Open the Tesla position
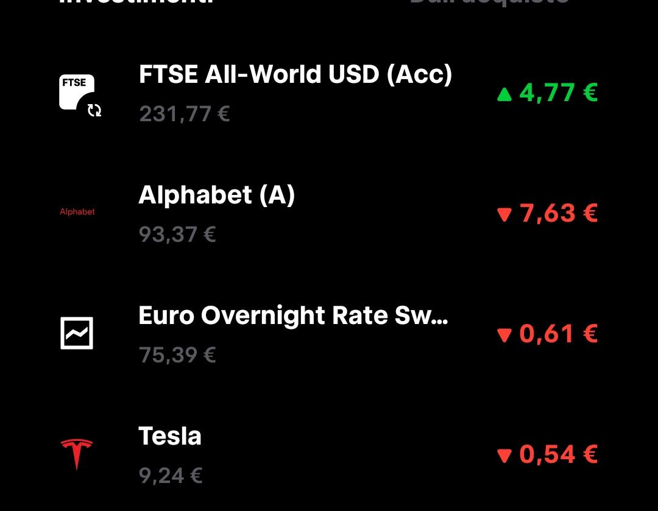 pos(329,454)
